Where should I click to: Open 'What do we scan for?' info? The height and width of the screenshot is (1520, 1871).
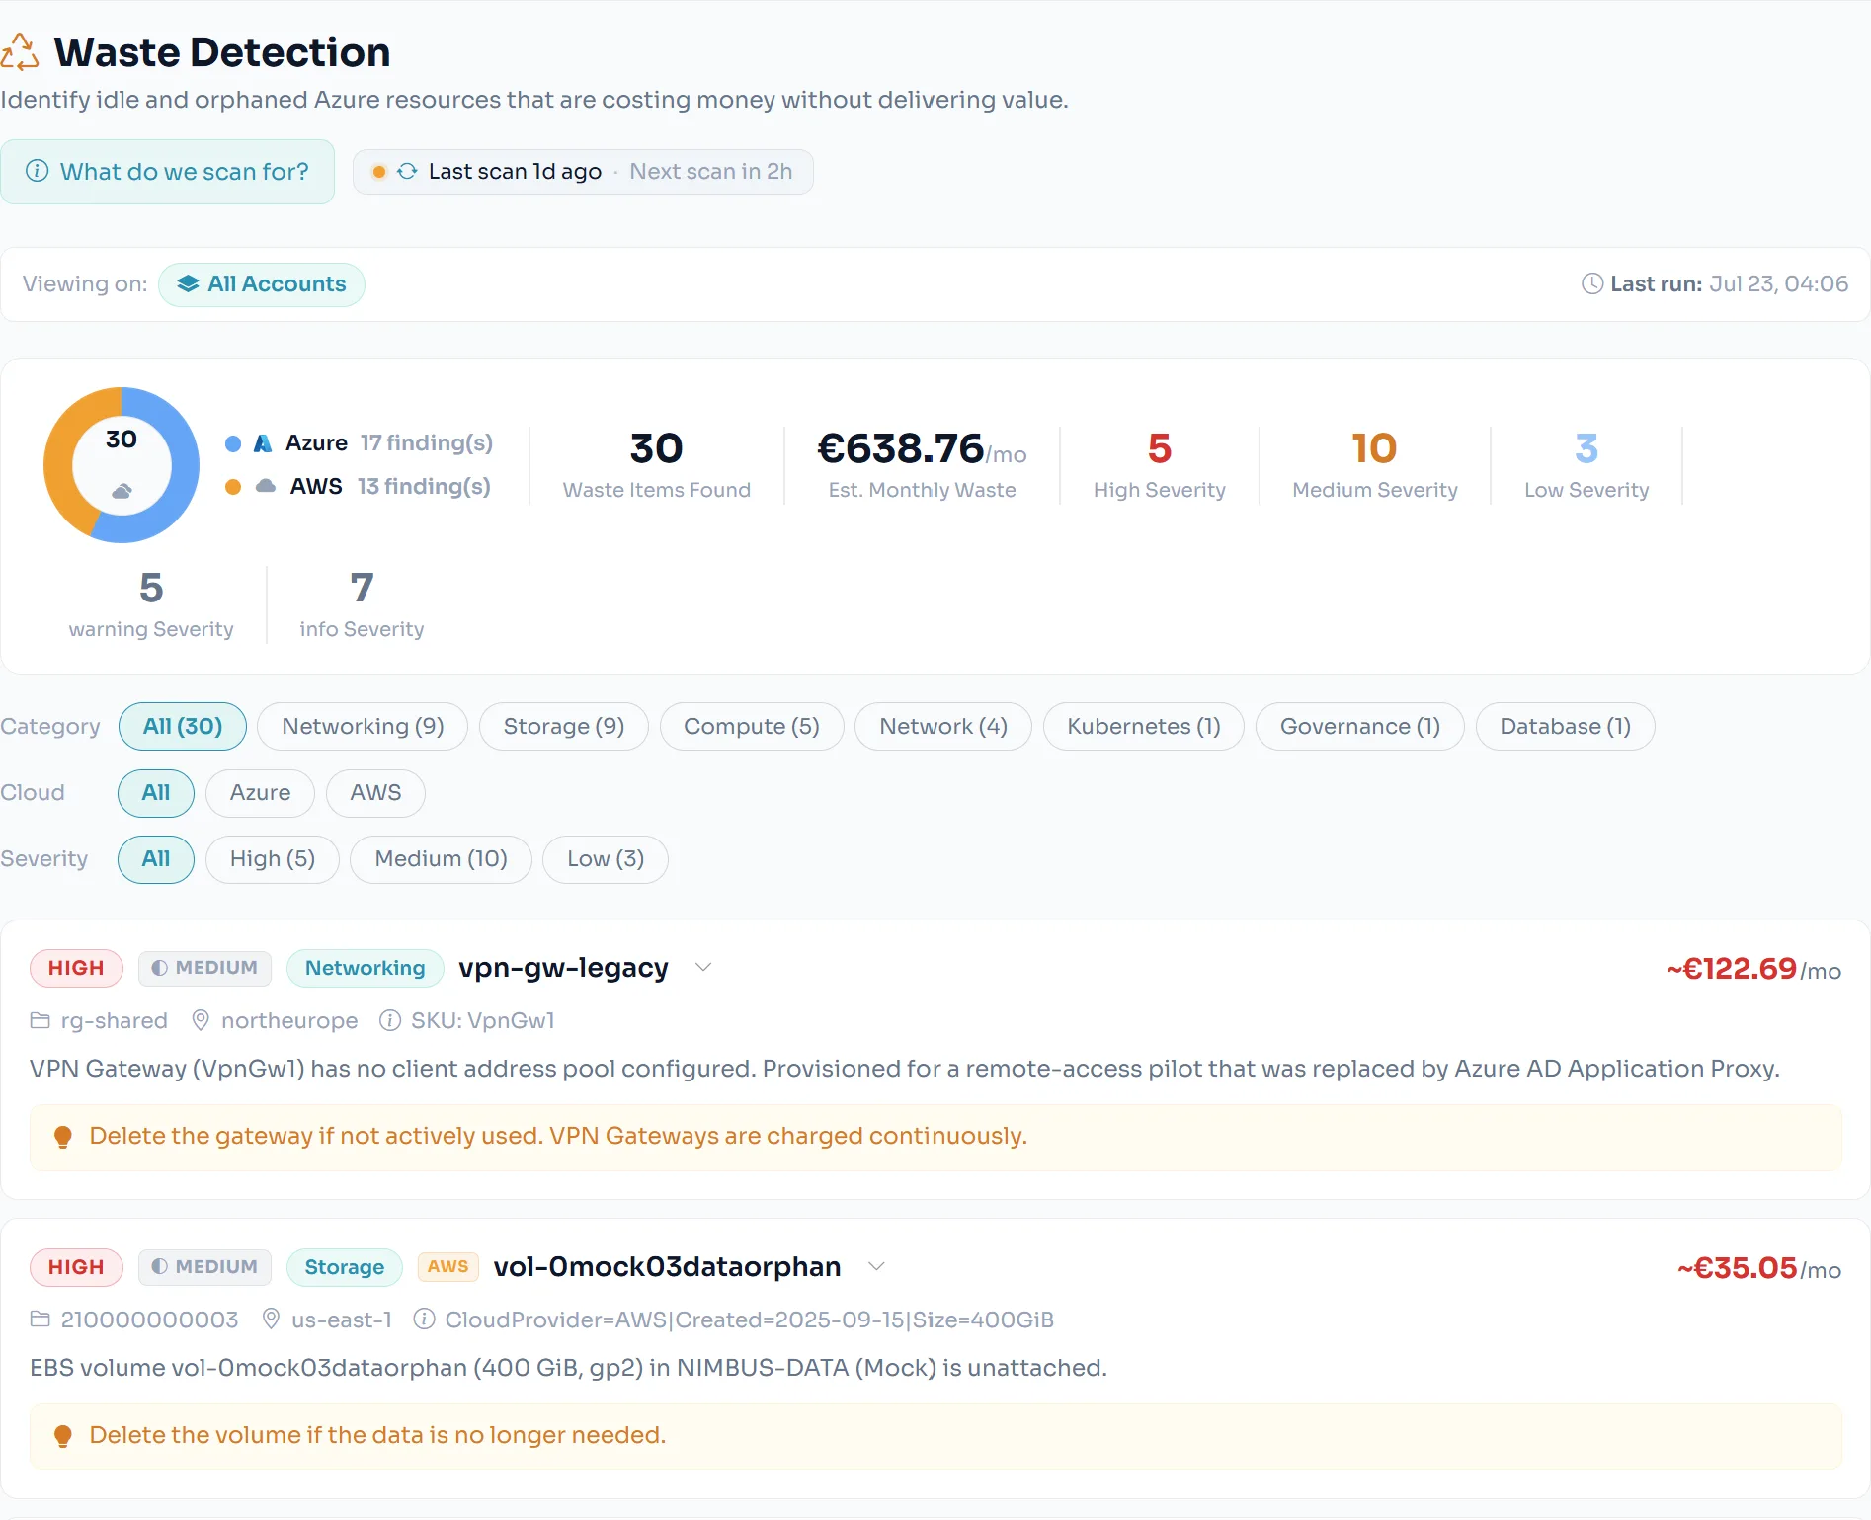click(x=167, y=172)
